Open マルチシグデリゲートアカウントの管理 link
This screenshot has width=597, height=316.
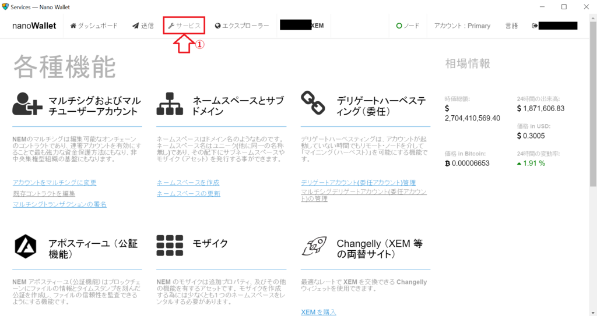click(364, 195)
